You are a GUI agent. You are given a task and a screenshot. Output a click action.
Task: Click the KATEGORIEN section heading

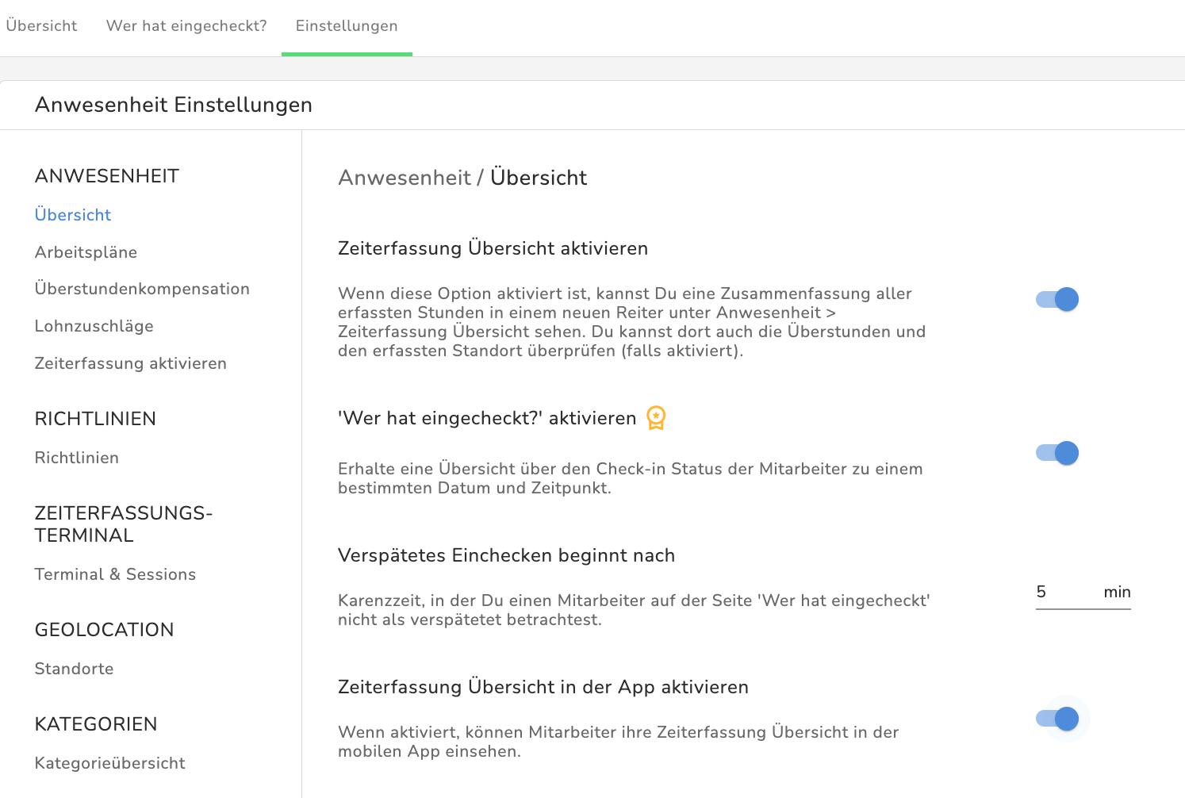(x=96, y=724)
